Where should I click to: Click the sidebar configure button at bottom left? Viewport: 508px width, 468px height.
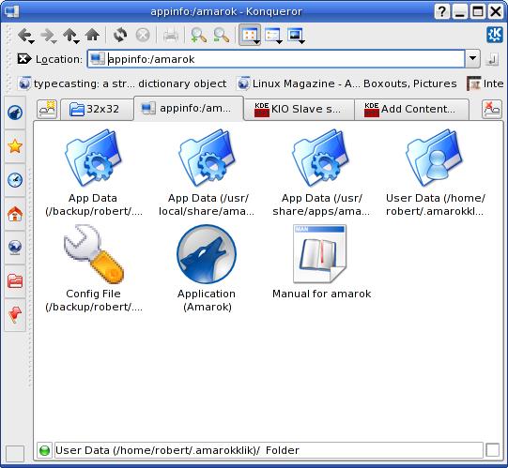point(15,453)
